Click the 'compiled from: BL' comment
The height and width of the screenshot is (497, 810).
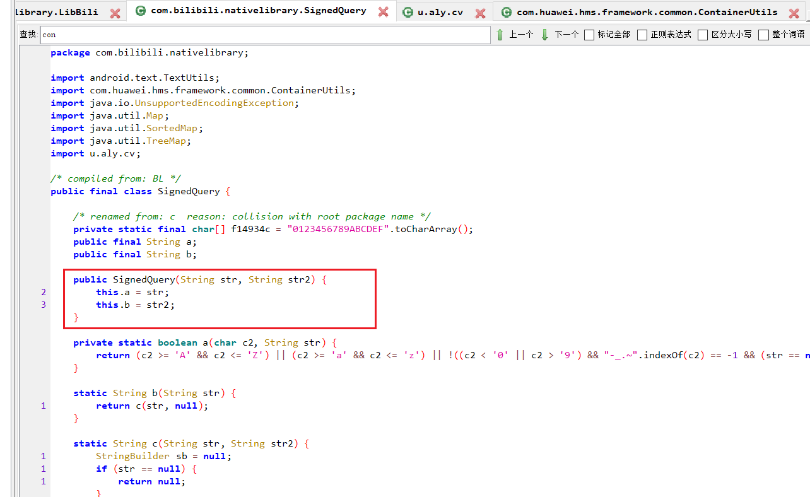[116, 178]
